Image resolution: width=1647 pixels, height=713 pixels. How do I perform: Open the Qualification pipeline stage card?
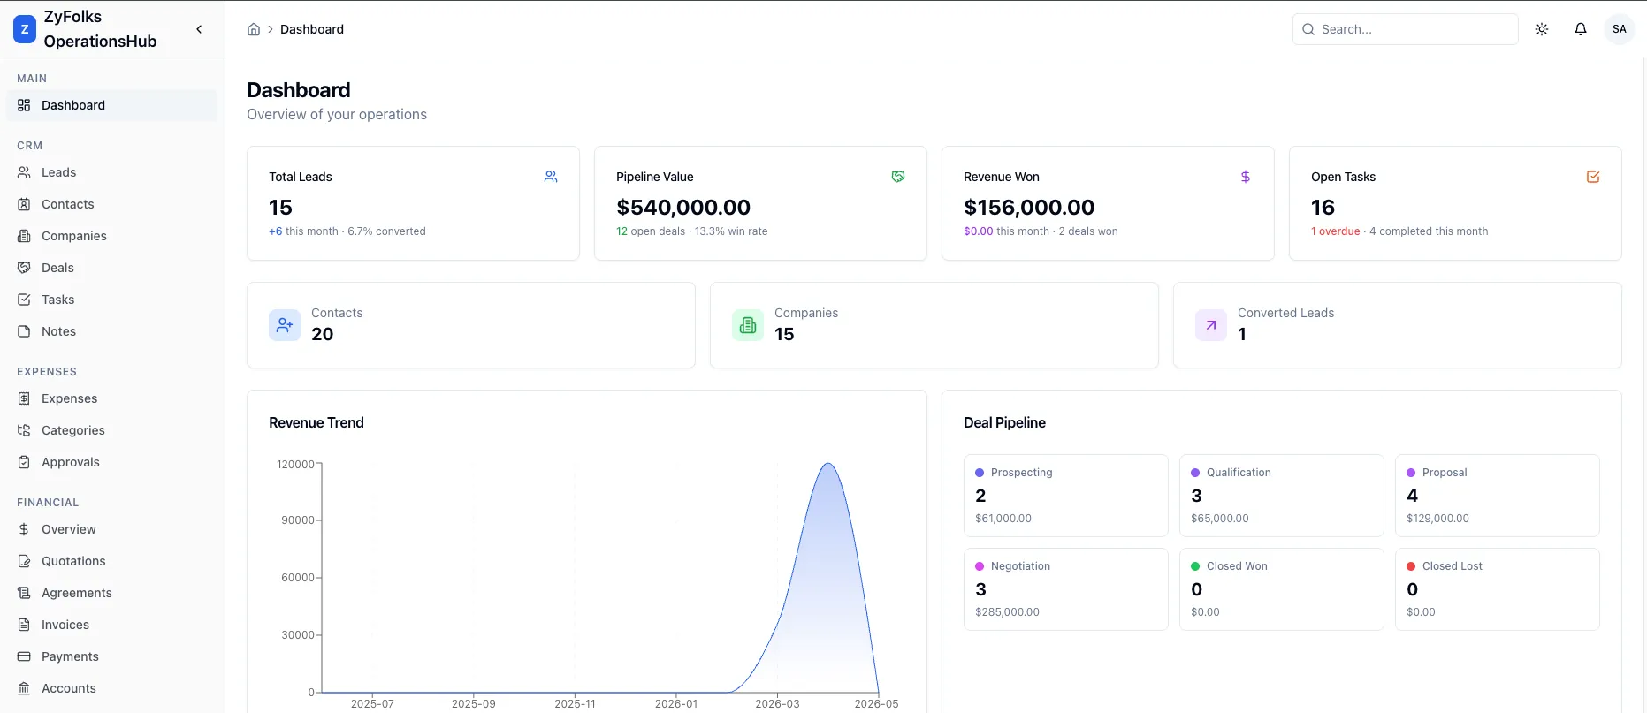click(x=1282, y=496)
